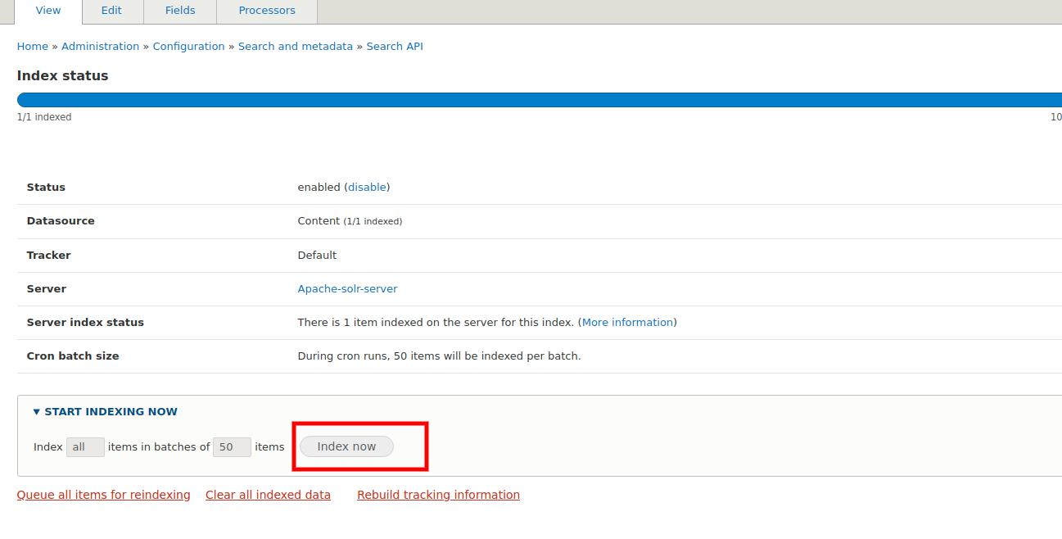Go to the Search API breadcrumb link
This screenshot has height=539, width=1062.
coord(395,46)
